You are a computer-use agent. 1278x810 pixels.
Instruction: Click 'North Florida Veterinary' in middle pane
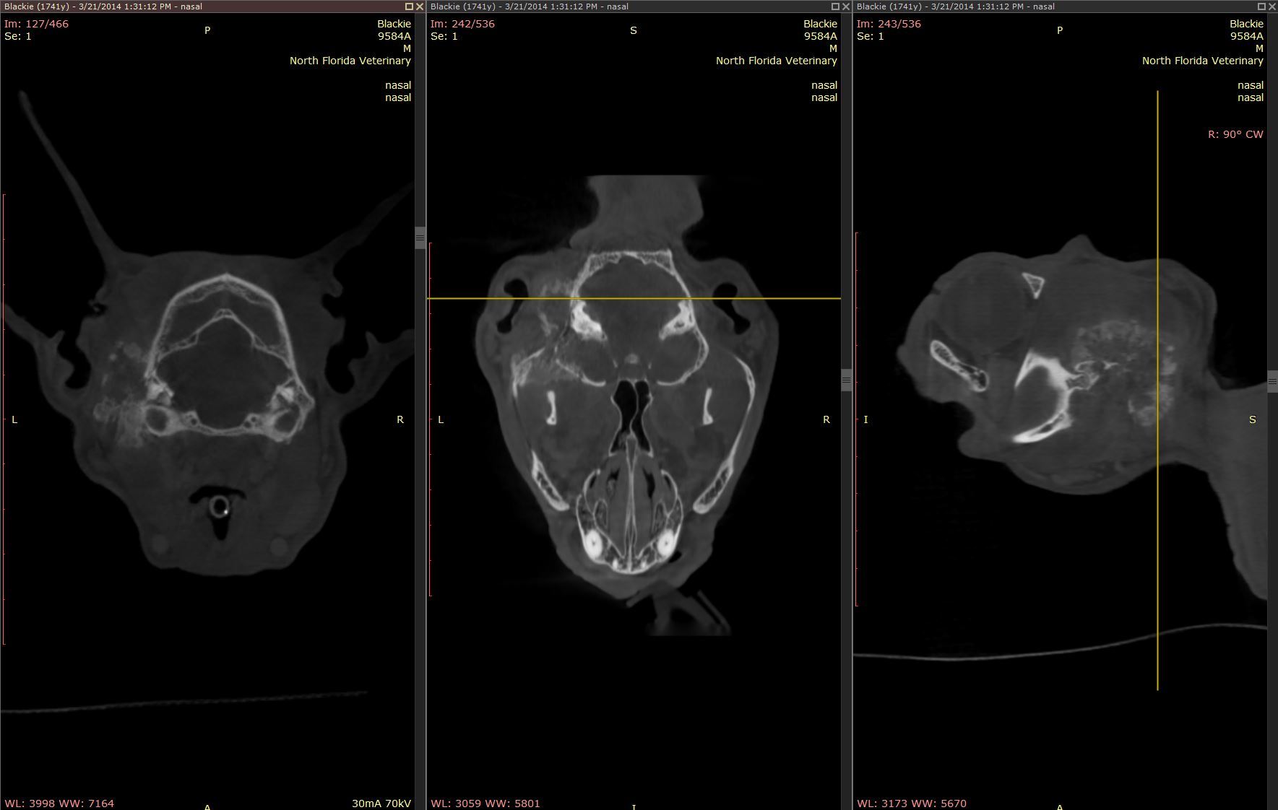click(777, 61)
